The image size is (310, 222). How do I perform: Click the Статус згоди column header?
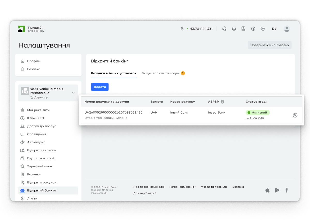257,102
